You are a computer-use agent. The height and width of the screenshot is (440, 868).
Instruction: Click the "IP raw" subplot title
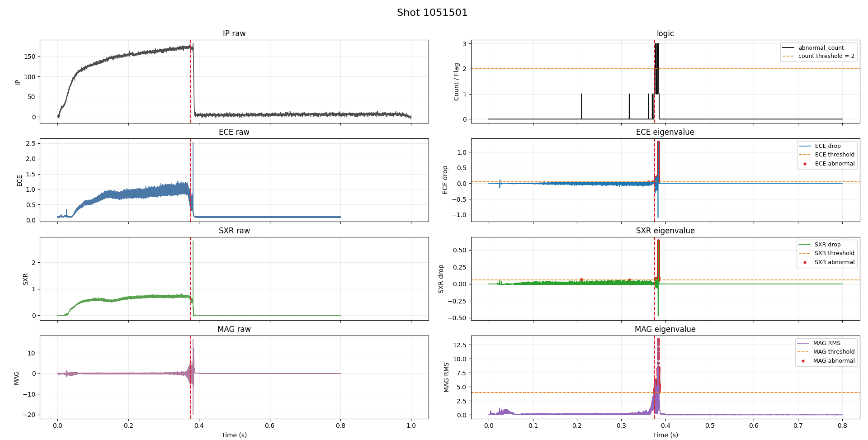point(234,33)
